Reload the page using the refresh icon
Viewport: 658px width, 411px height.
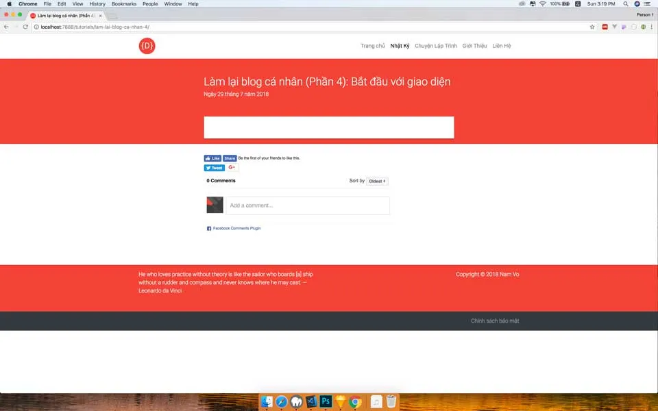pyautogui.click(x=26, y=27)
